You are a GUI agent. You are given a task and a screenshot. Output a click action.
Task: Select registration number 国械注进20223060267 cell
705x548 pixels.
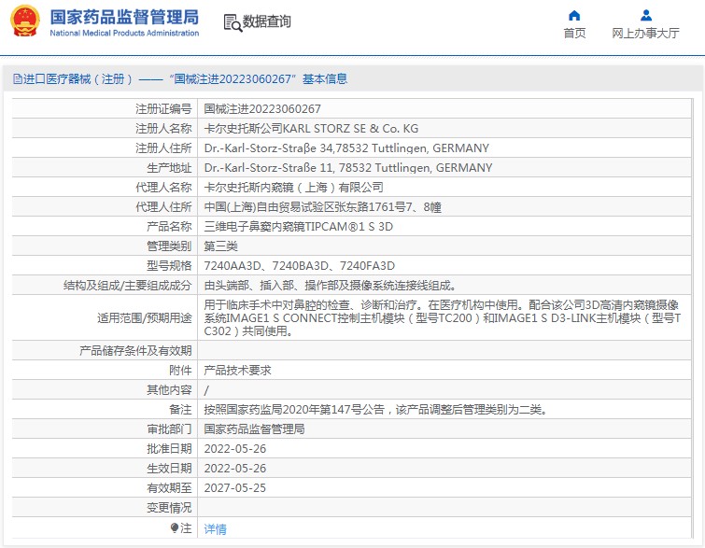(262, 109)
